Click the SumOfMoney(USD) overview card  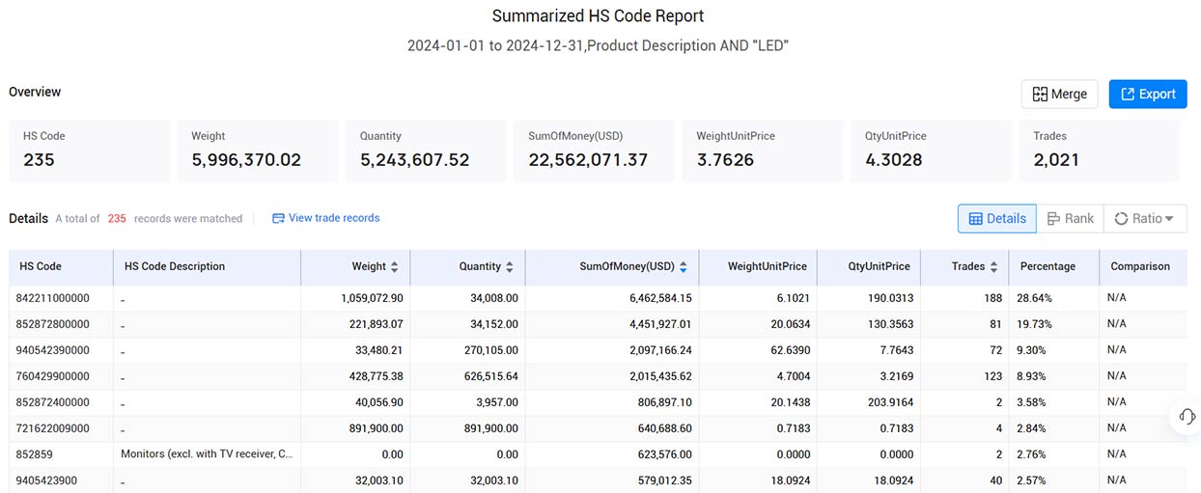click(x=595, y=151)
